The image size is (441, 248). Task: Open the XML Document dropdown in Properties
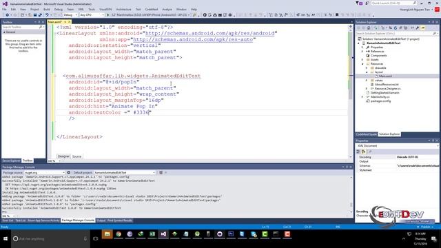click(x=398, y=146)
